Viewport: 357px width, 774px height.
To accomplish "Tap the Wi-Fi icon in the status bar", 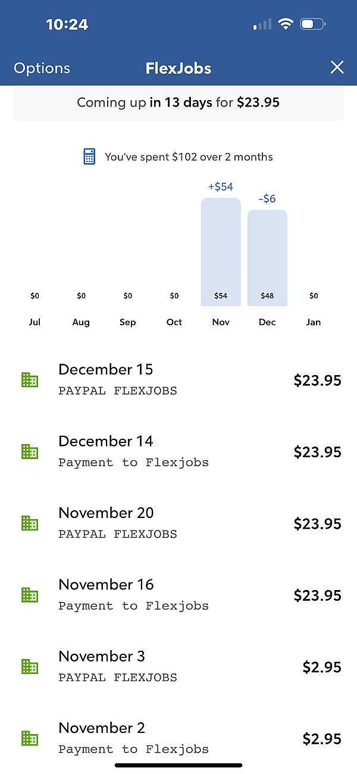I will (286, 24).
